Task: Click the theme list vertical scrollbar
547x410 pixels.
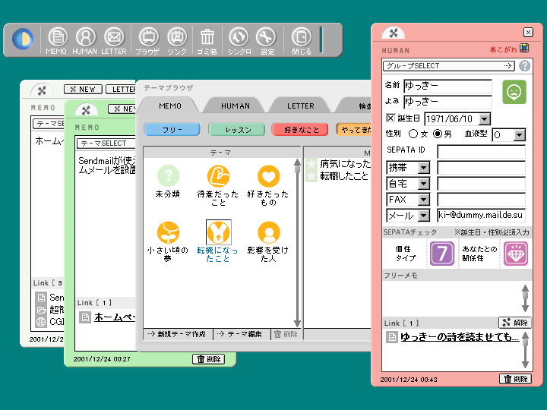Action: pyautogui.click(x=297, y=243)
